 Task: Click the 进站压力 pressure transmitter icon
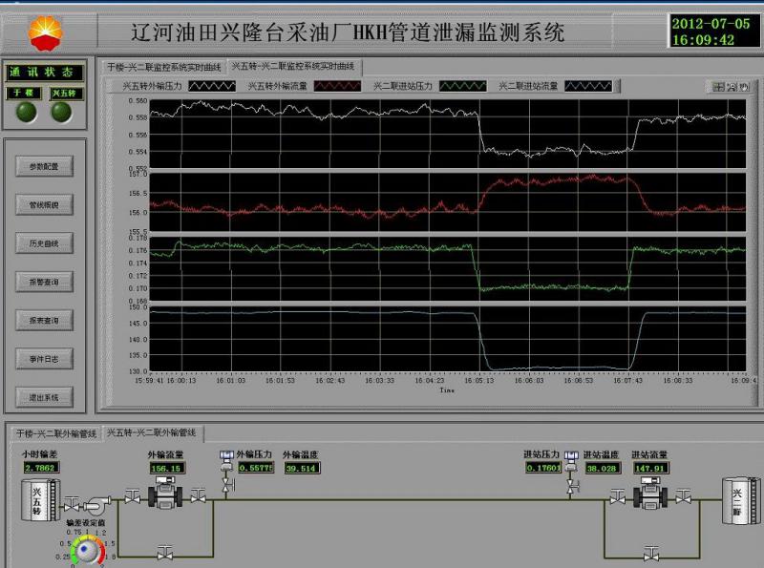571,460
